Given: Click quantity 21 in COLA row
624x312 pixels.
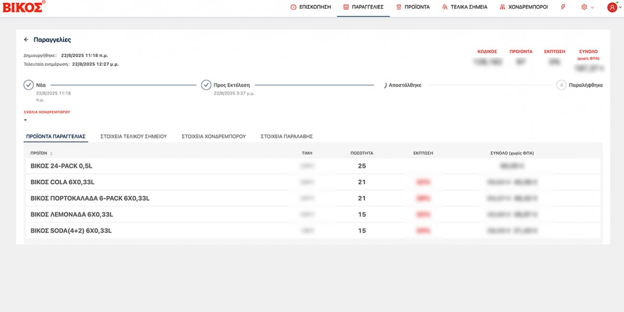Looking at the screenshot, I should [362, 182].
